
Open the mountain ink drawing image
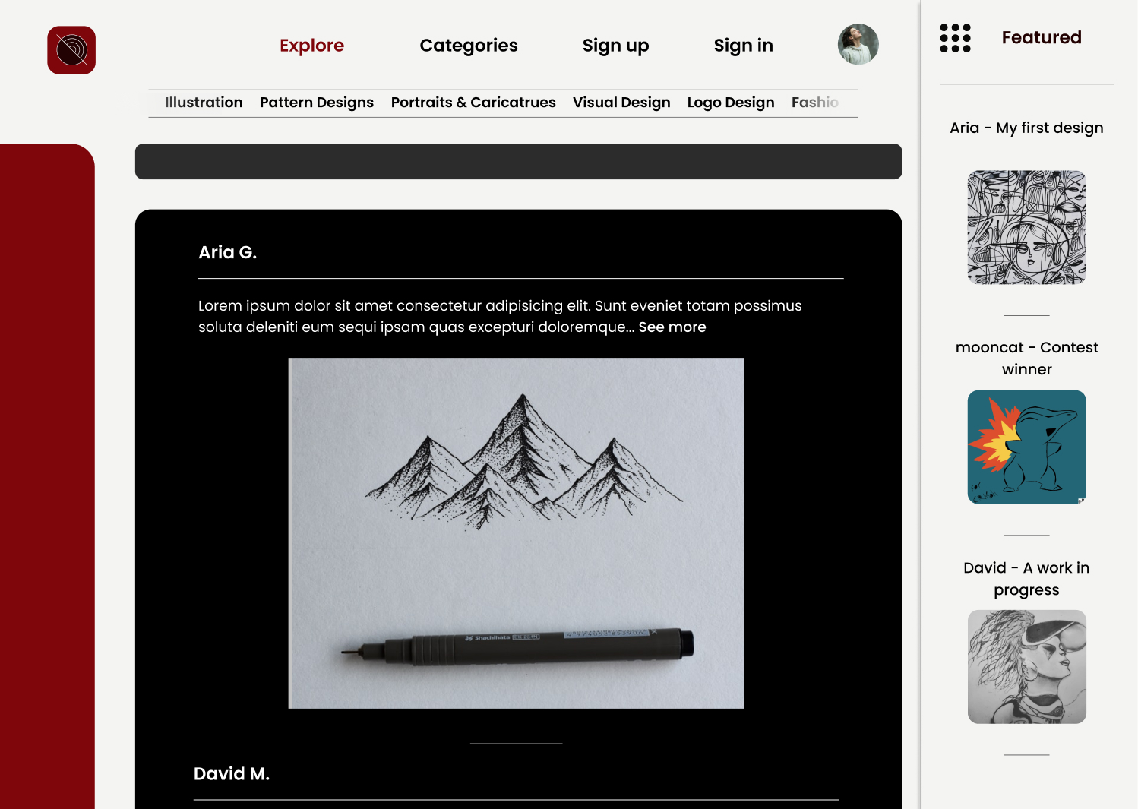517,533
